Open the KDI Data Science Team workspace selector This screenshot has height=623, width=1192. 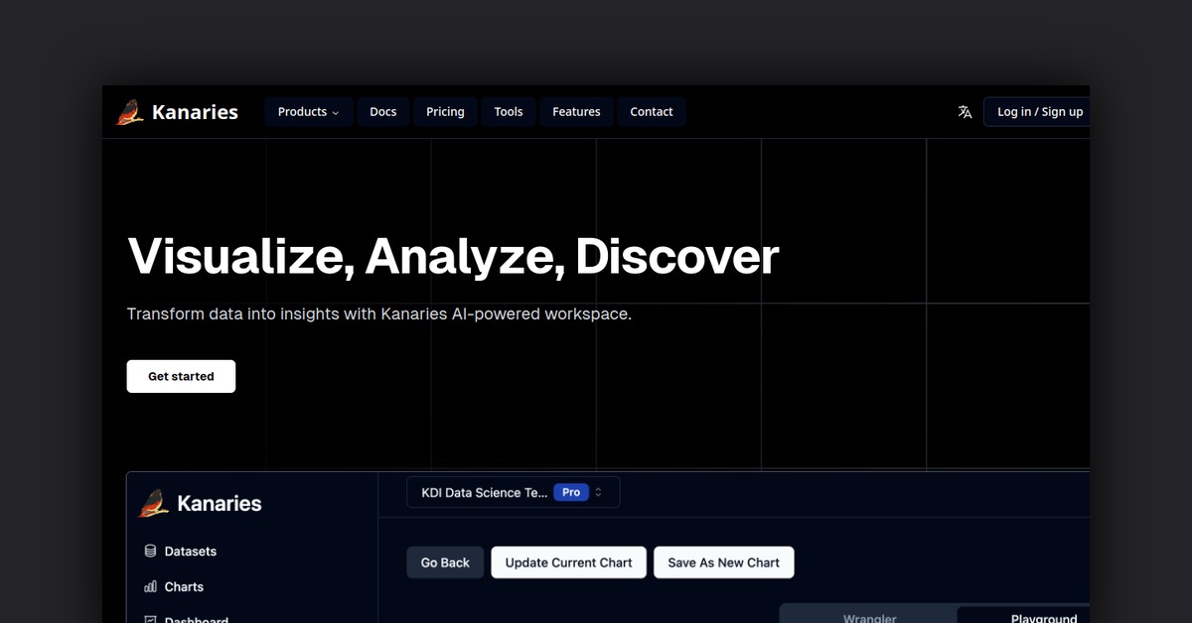pyautogui.click(x=497, y=491)
